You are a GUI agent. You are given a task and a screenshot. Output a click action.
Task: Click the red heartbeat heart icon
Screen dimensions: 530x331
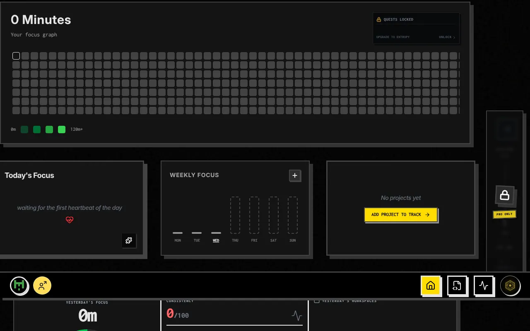(x=70, y=220)
